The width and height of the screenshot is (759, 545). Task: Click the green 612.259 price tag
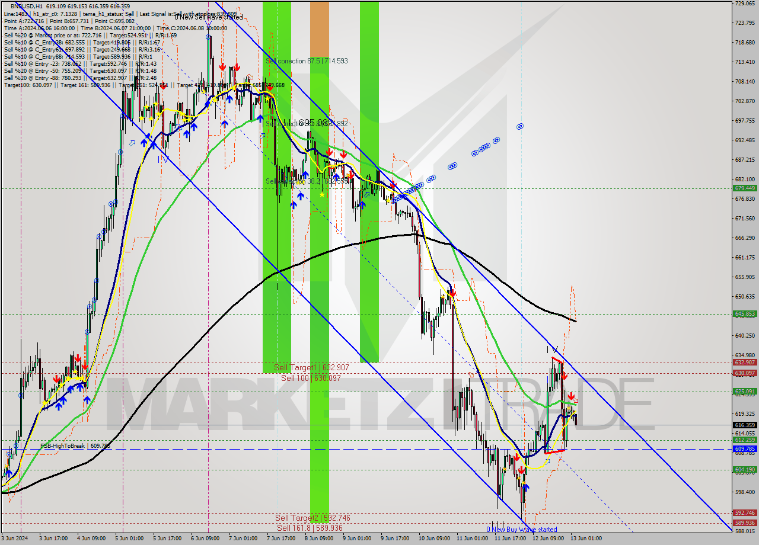(x=745, y=440)
